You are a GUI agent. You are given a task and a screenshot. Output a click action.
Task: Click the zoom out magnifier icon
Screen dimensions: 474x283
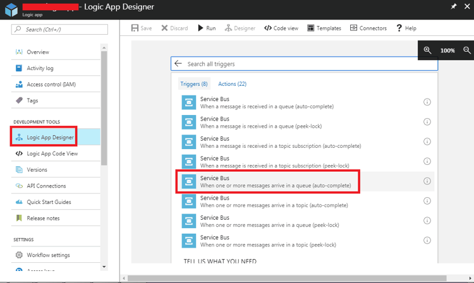tap(468, 50)
